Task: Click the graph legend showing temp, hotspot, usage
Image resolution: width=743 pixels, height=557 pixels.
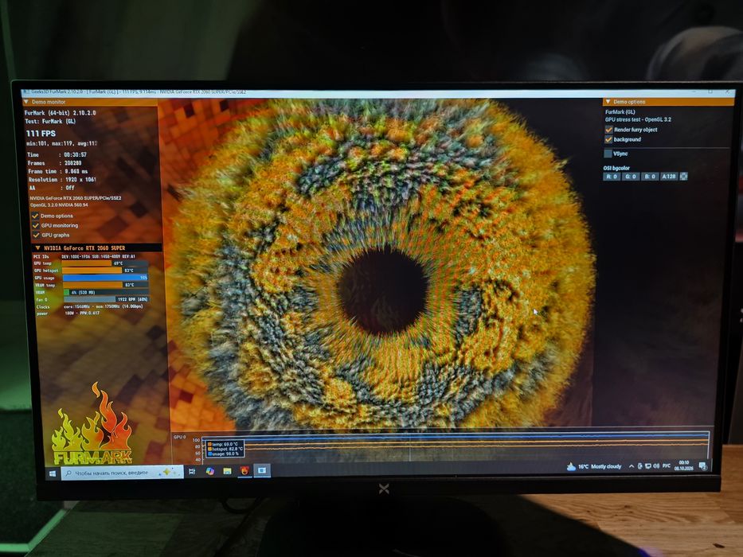Action: 225,449
